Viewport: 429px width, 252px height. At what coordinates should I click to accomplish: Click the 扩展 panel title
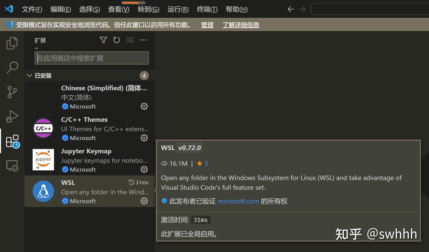[x=40, y=40]
